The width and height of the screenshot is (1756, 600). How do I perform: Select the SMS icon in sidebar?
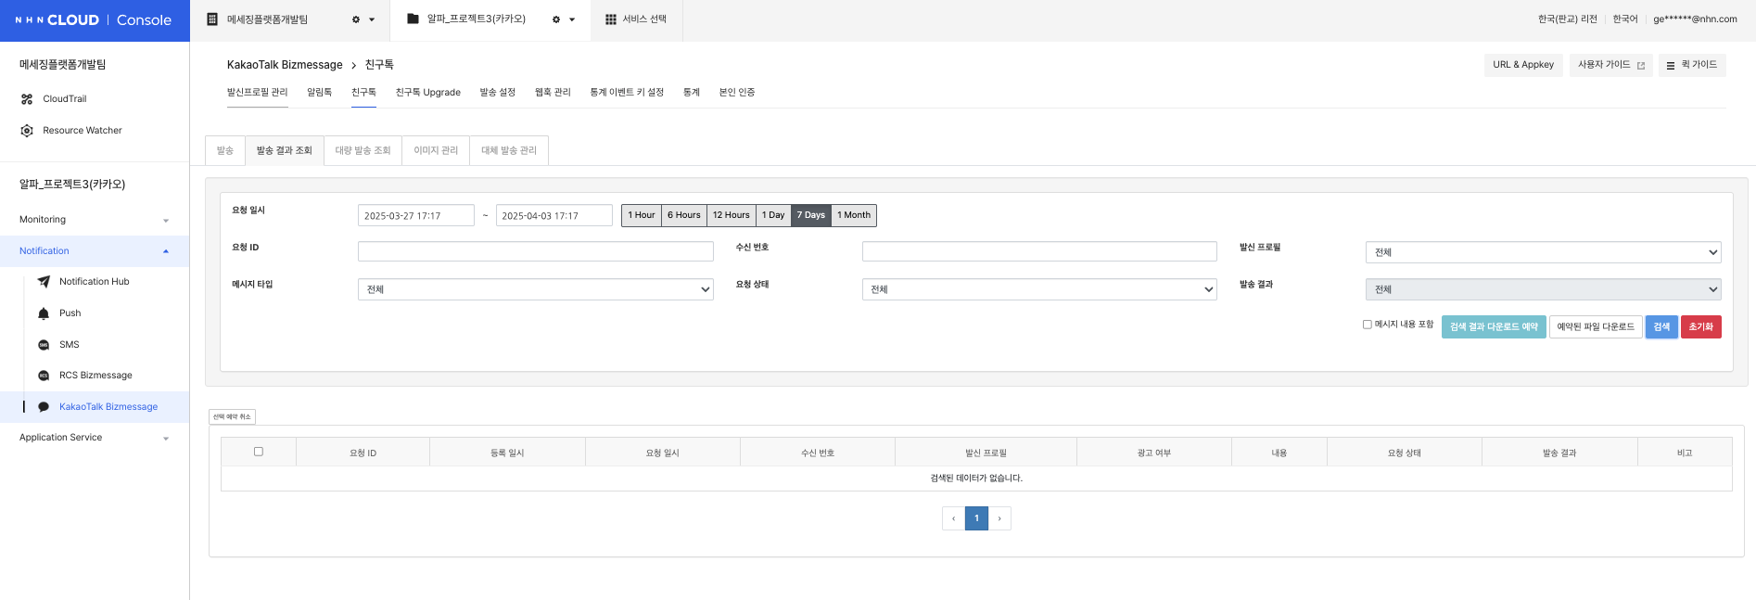click(44, 345)
